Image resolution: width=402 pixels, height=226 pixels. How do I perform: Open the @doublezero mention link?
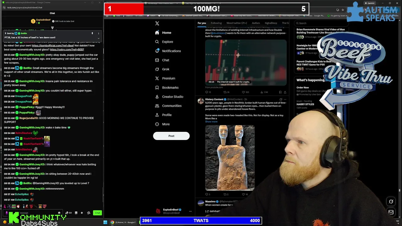pos(219,33)
